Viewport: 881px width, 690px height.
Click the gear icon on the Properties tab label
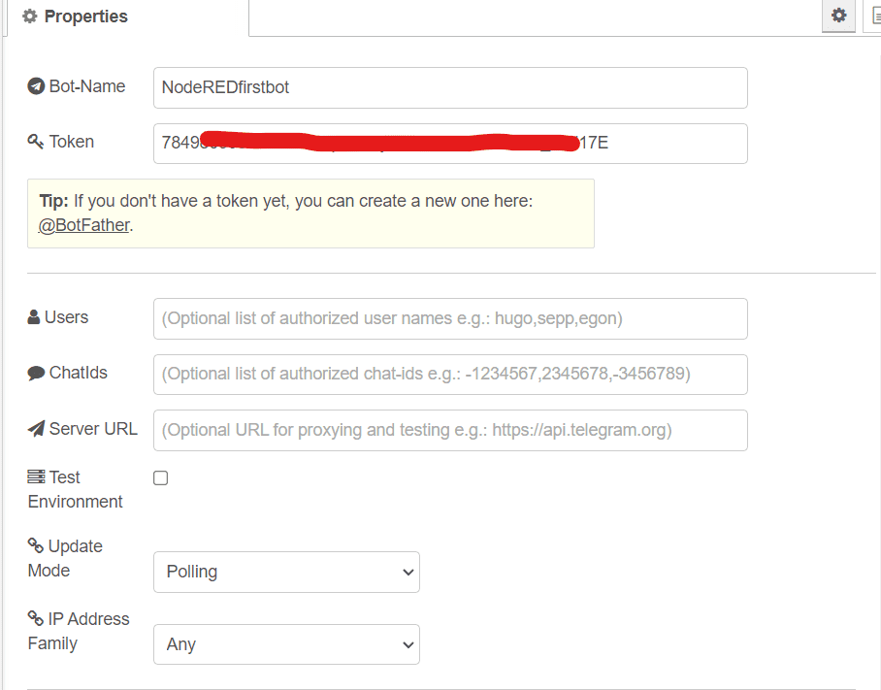pos(28,16)
